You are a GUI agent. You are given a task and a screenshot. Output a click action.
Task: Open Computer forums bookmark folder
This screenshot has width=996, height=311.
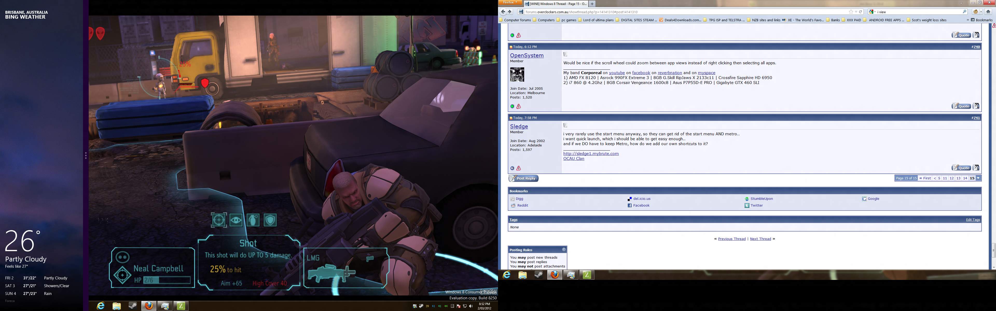click(515, 20)
